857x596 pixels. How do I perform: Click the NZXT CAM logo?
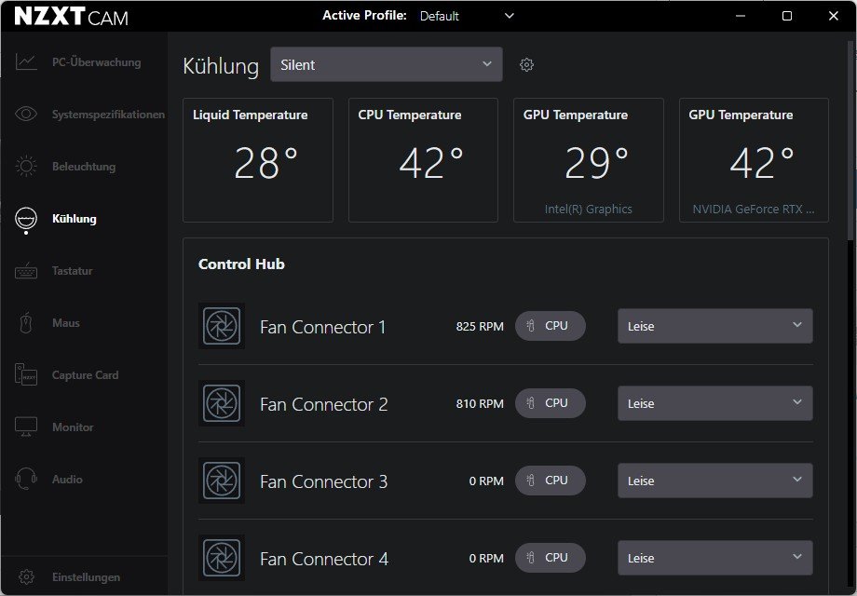point(71,17)
